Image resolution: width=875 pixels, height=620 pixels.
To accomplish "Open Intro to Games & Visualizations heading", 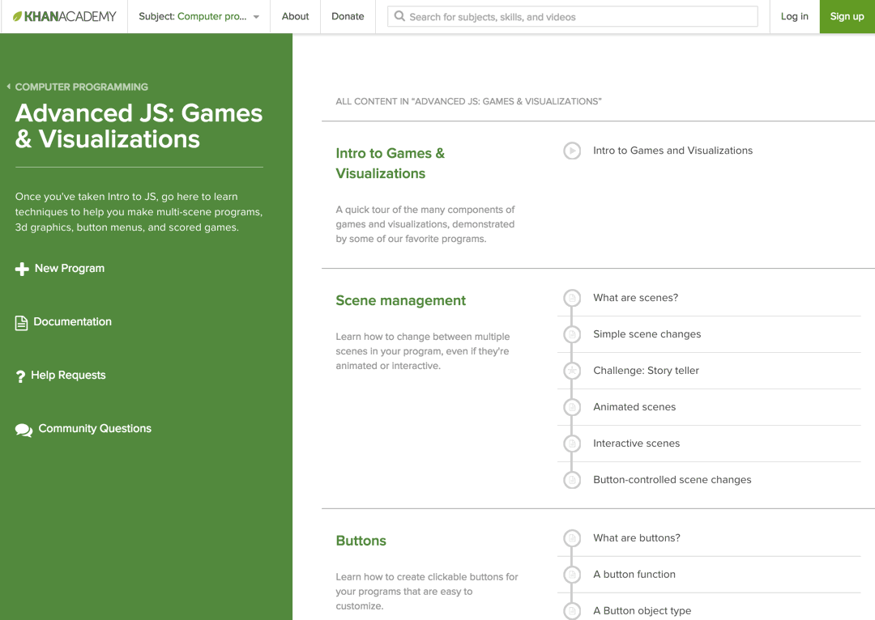I will (x=390, y=163).
